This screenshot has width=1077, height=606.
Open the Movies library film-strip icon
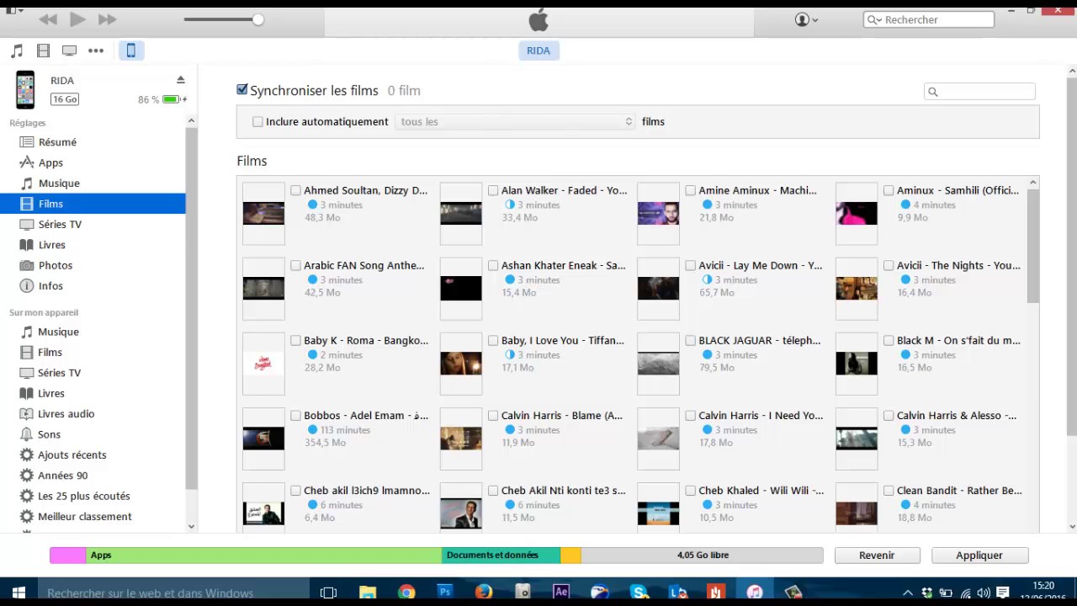point(43,50)
